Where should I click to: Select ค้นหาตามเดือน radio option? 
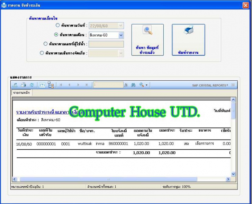coord(56,35)
